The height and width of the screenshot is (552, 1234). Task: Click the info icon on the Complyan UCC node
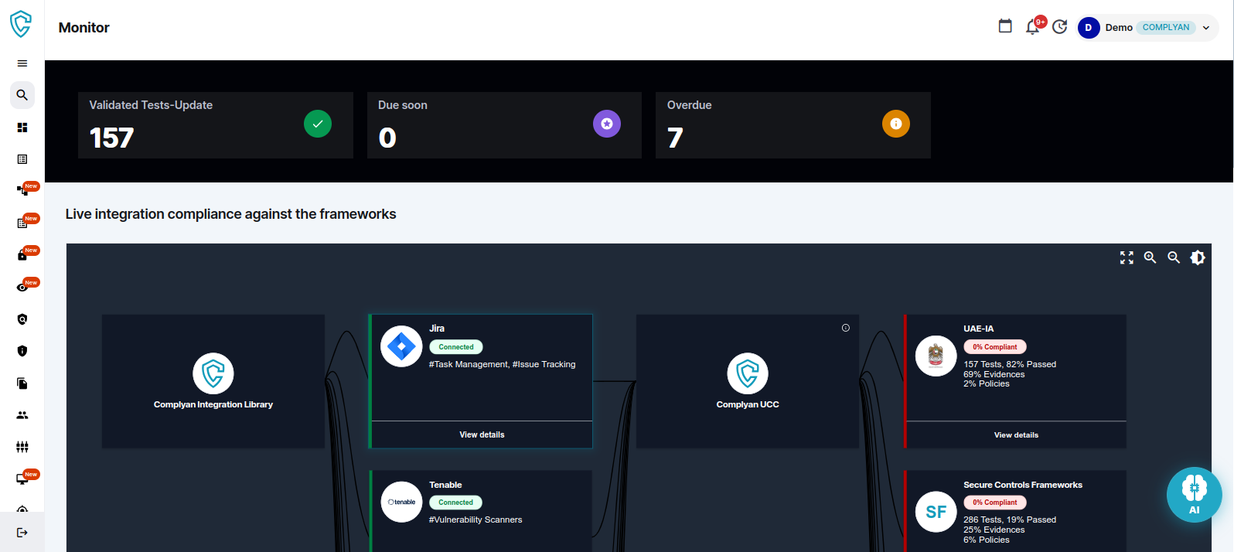click(x=846, y=328)
